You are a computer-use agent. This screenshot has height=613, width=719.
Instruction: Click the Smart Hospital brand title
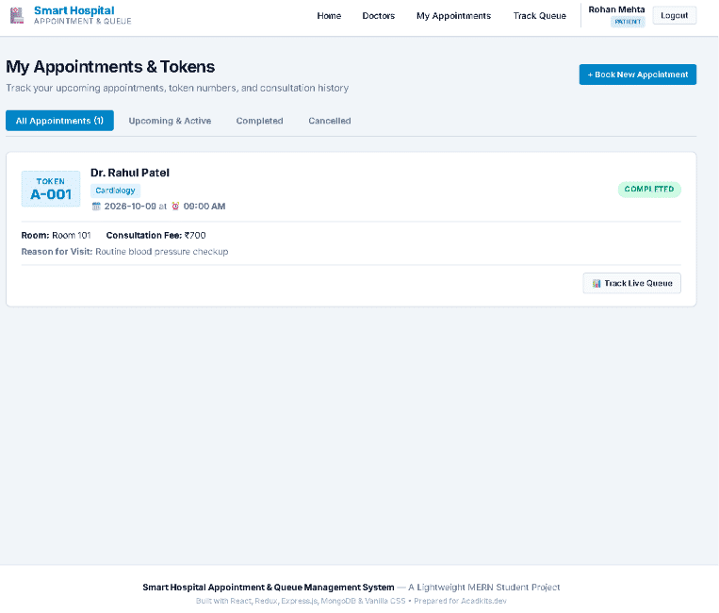74,10
